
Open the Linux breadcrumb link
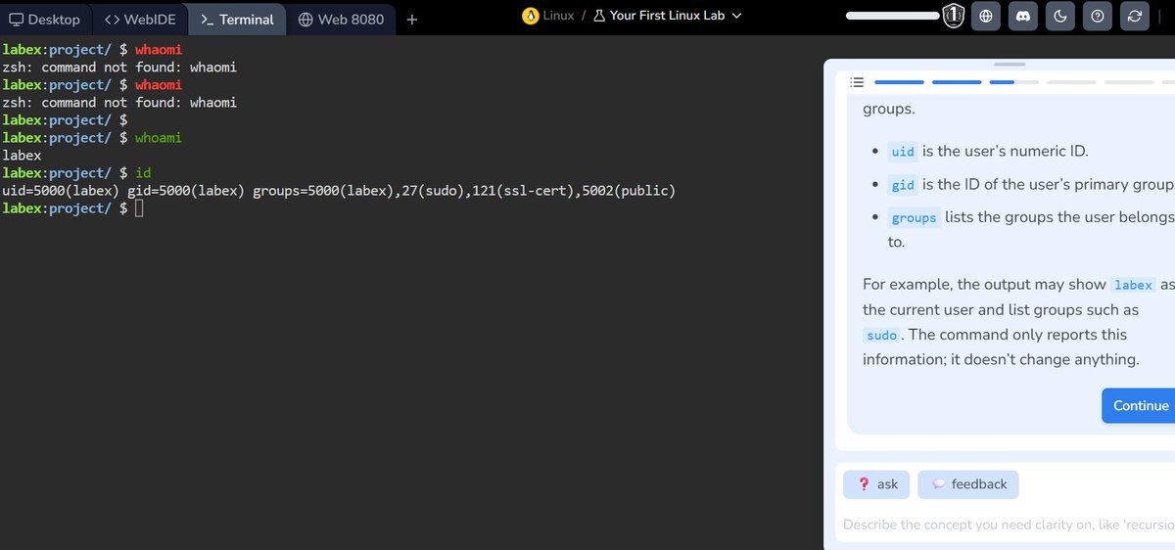coord(558,16)
